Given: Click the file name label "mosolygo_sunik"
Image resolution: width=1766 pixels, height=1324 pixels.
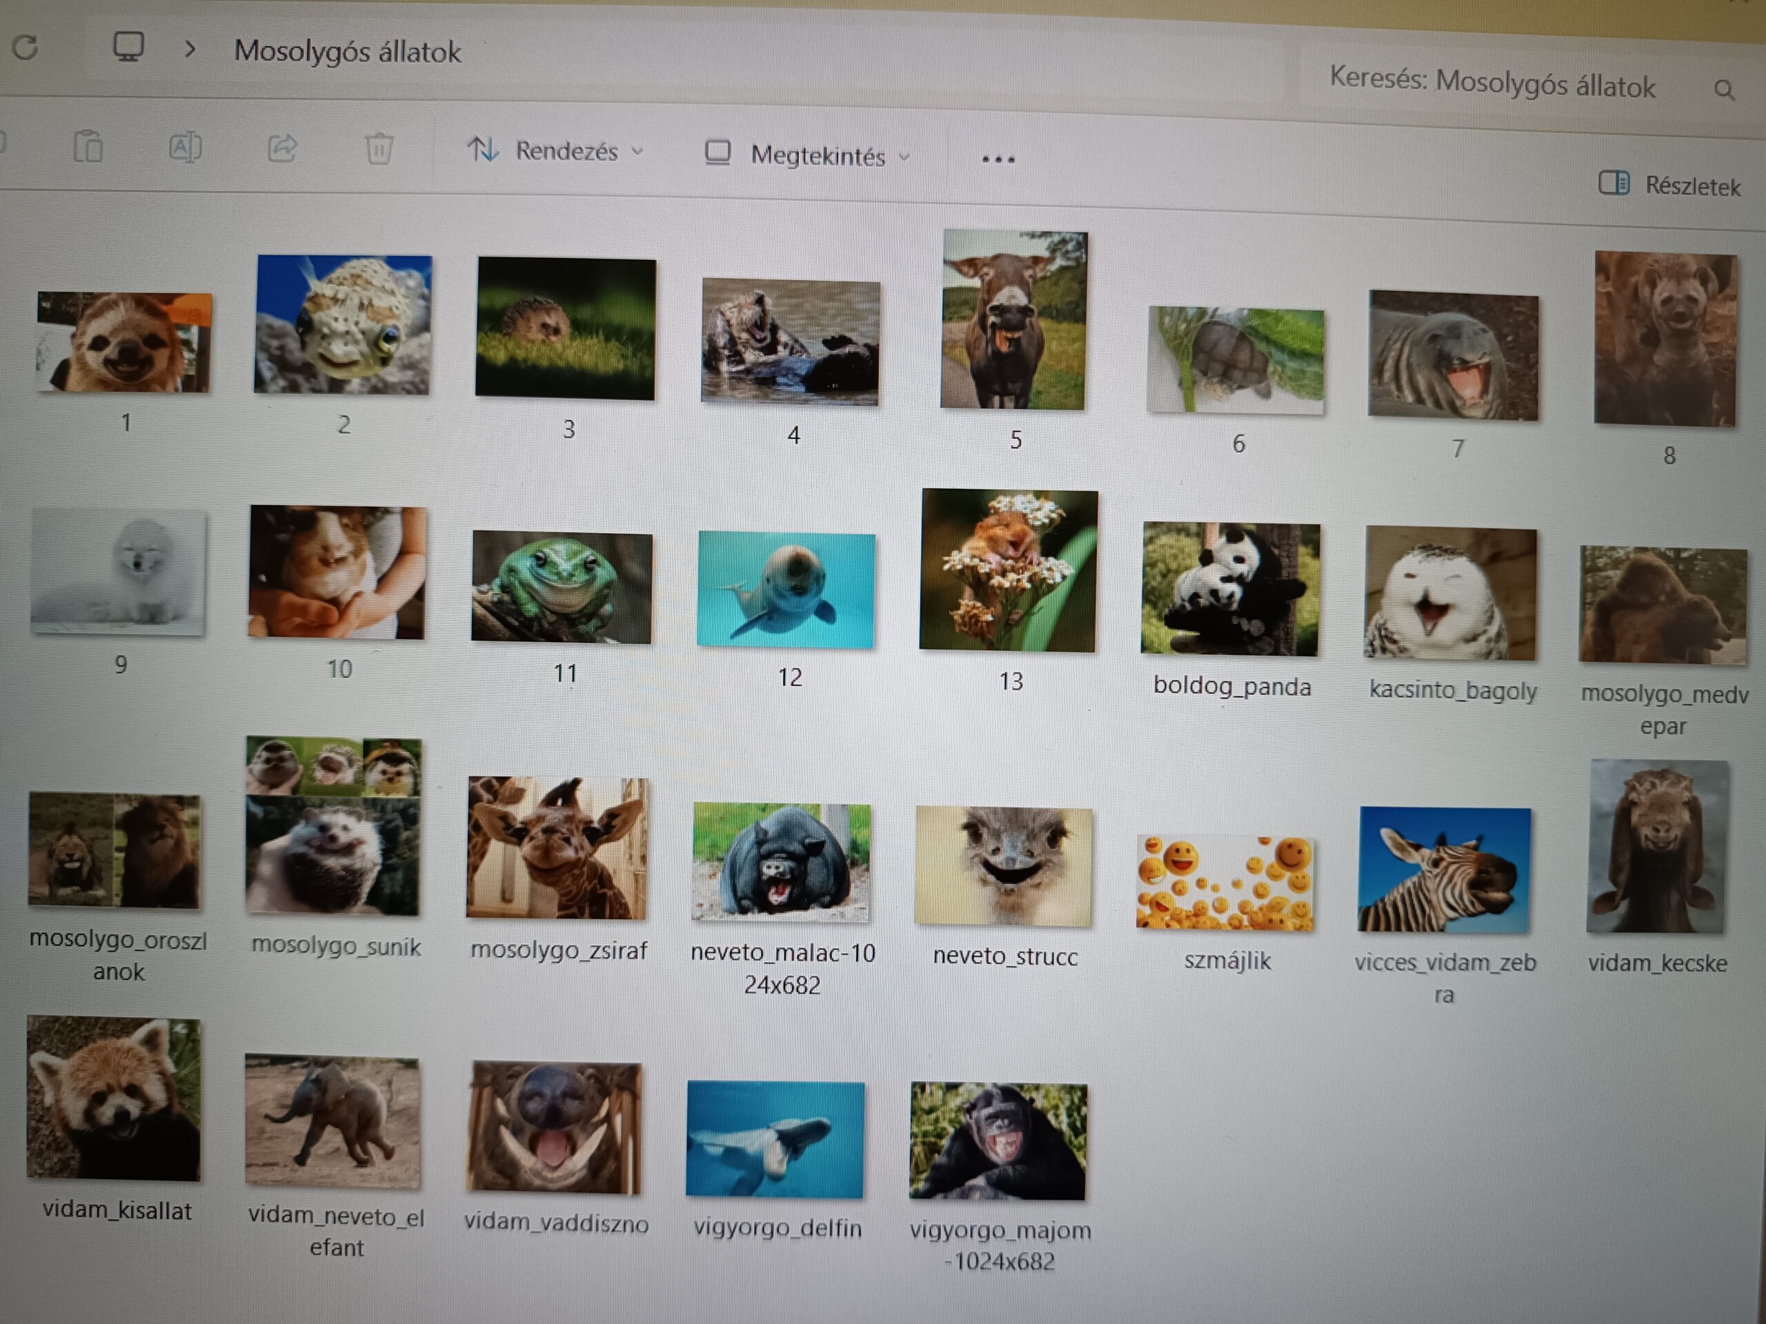Looking at the screenshot, I should (x=336, y=945).
